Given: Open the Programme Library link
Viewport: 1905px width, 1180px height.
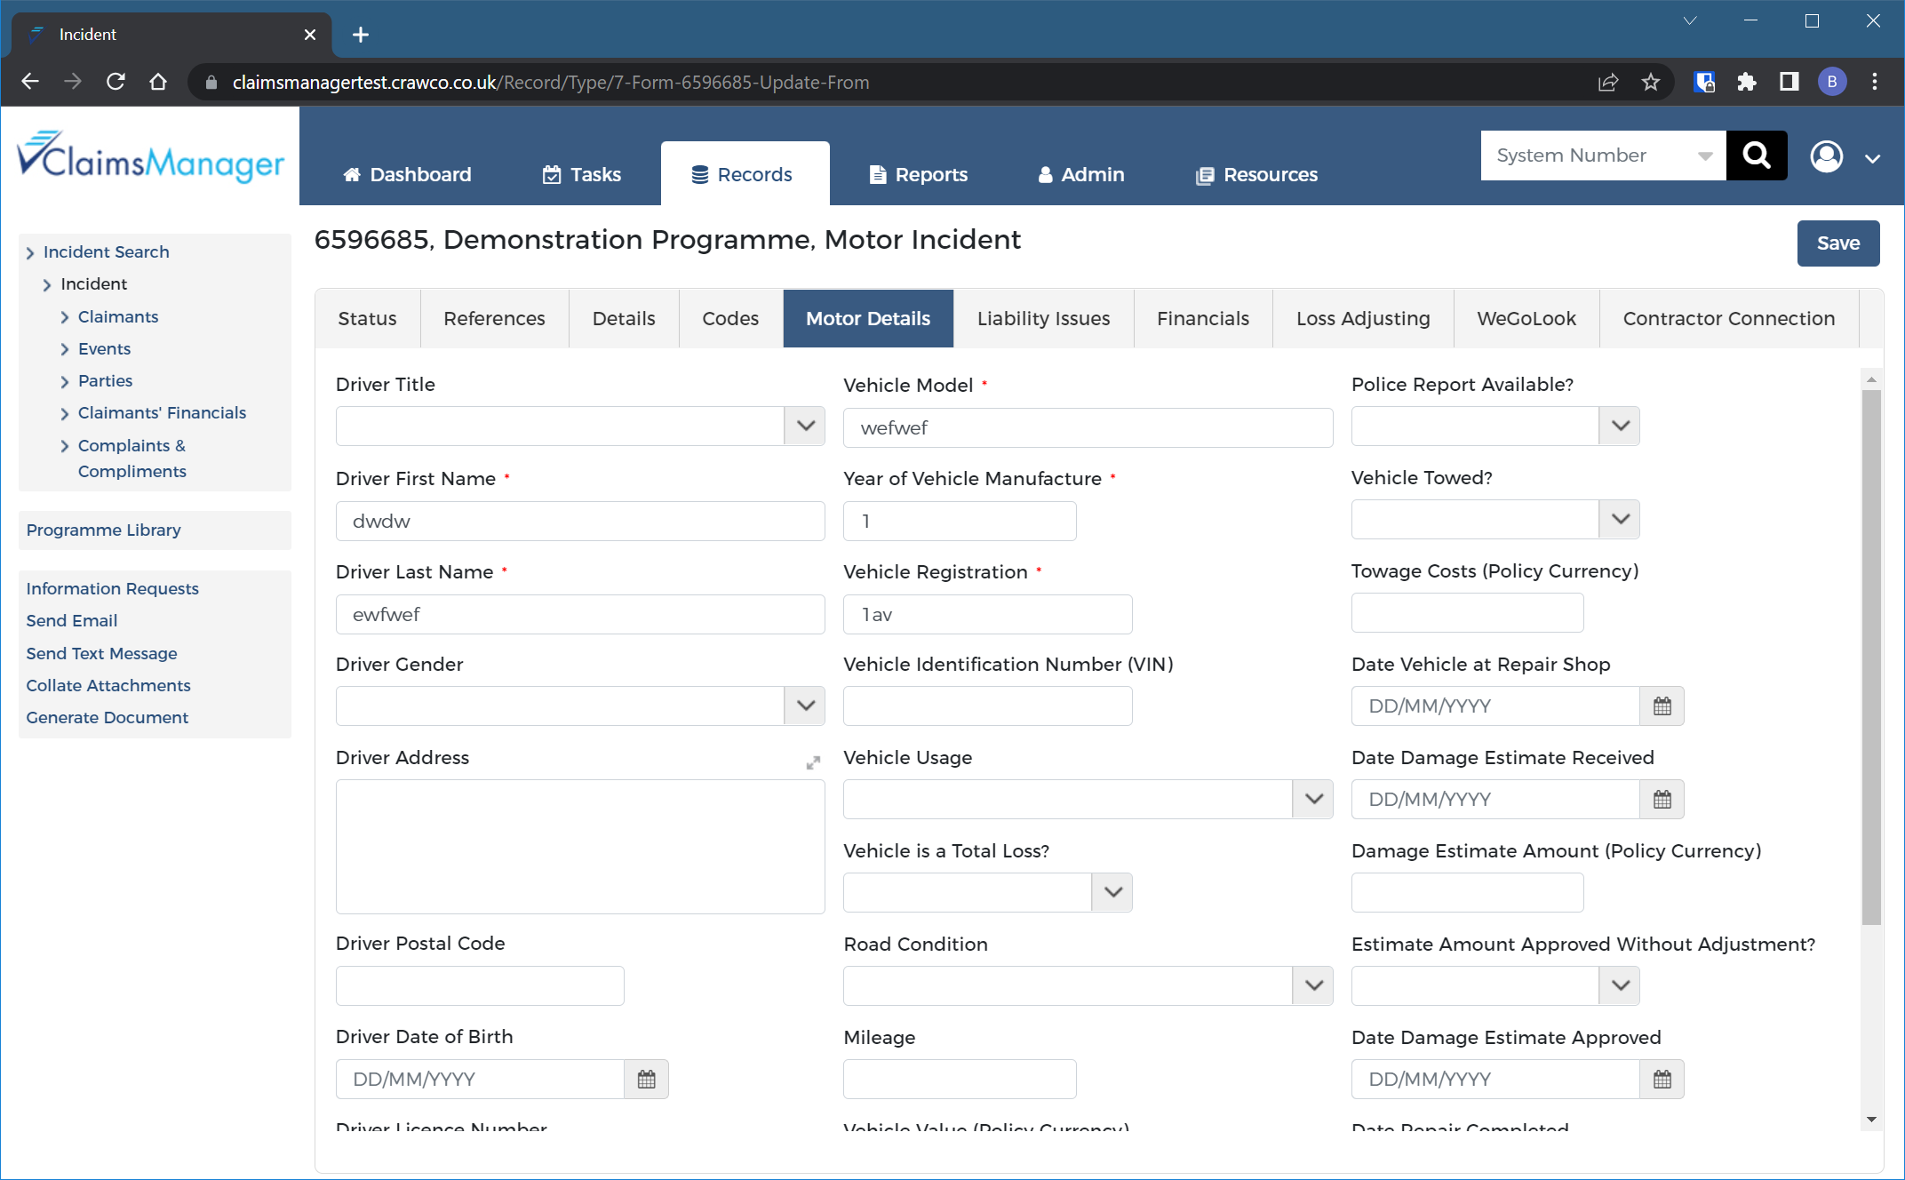Looking at the screenshot, I should (x=103, y=530).
